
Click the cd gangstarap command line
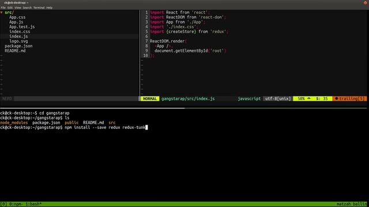(54, 113)
